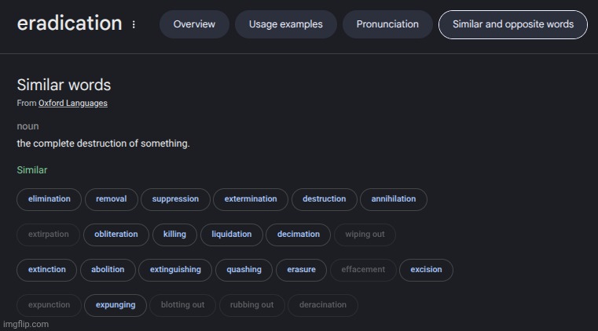Open the Usage examples tab

(286, 24)
